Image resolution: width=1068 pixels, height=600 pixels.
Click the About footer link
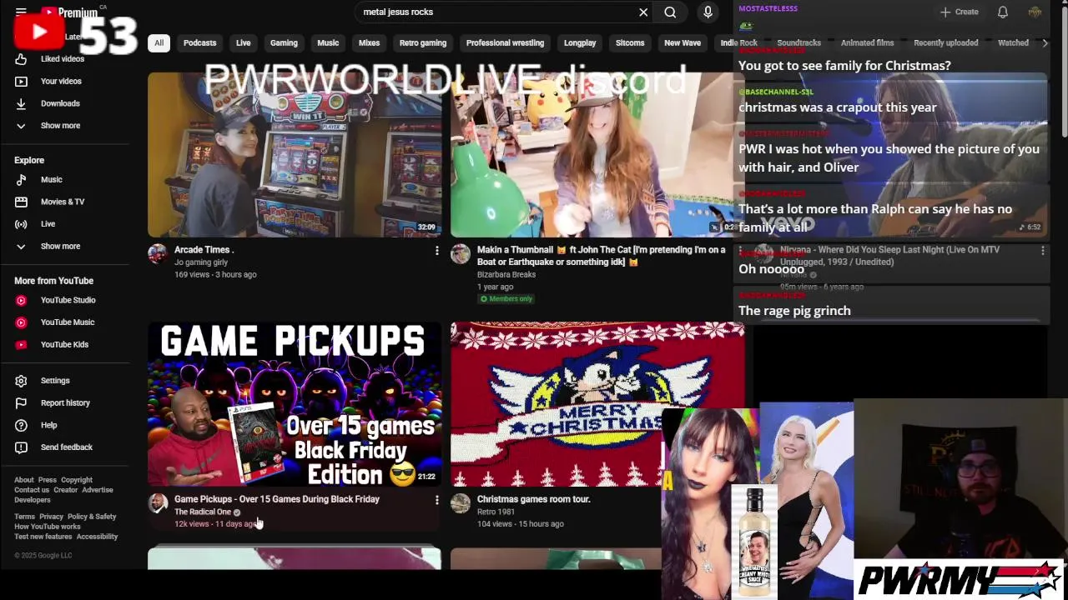(x=24, y=480)
